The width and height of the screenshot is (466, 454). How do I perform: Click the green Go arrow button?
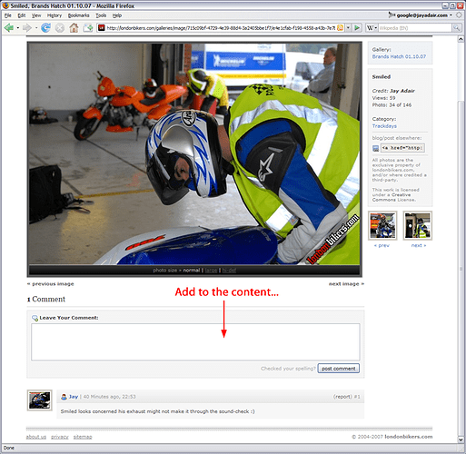357,28
